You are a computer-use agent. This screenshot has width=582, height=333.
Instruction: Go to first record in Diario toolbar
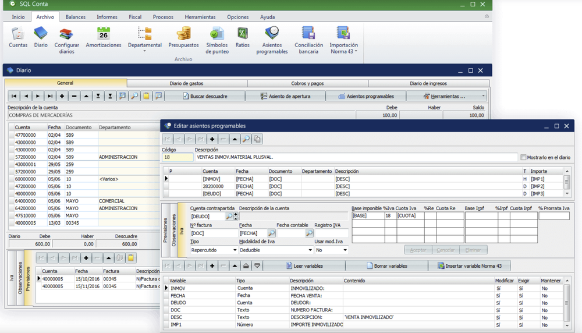(x=14, y=96)
